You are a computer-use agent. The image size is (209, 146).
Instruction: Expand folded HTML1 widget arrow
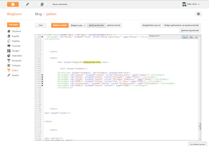[x=42, y=81]
